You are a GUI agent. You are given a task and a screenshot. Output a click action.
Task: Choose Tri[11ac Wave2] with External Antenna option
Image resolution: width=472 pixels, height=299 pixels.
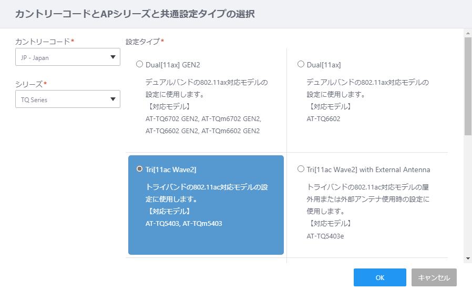click(x=301, y=169)
